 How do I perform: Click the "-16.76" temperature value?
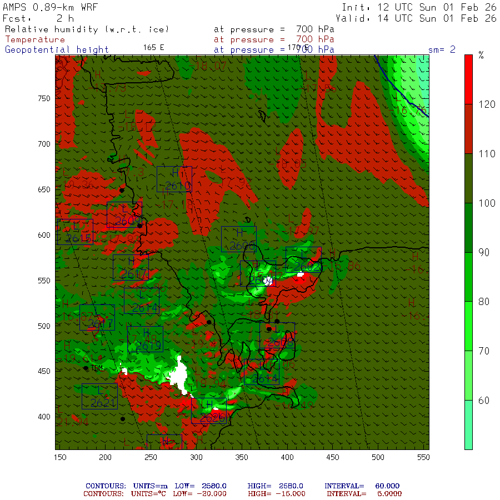408,111
